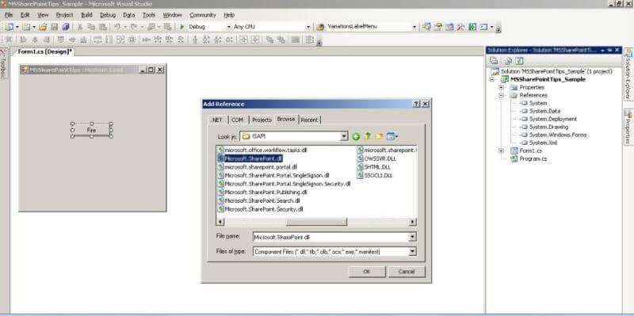Image resolution: width=634 pixels, height=316 pixels.
Task: Start debugging with the green play icon
Action: (182, 27)
